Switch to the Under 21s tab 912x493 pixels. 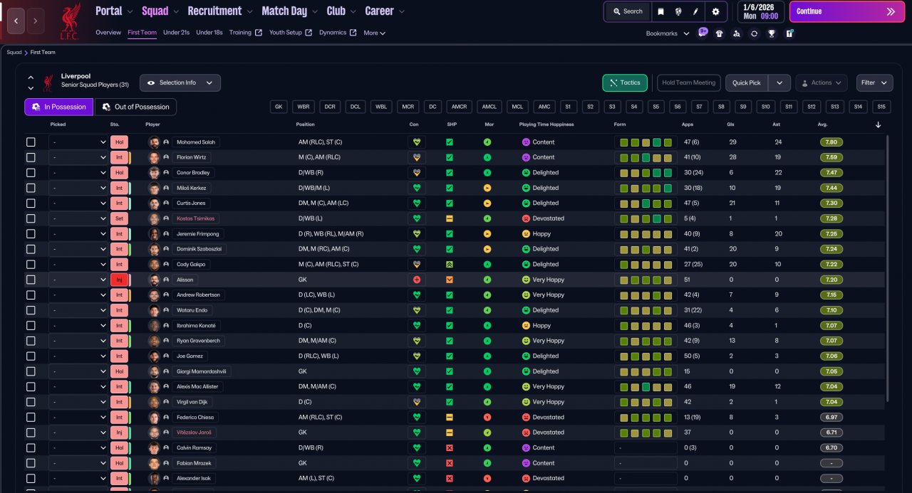click(x=176, y=33)
